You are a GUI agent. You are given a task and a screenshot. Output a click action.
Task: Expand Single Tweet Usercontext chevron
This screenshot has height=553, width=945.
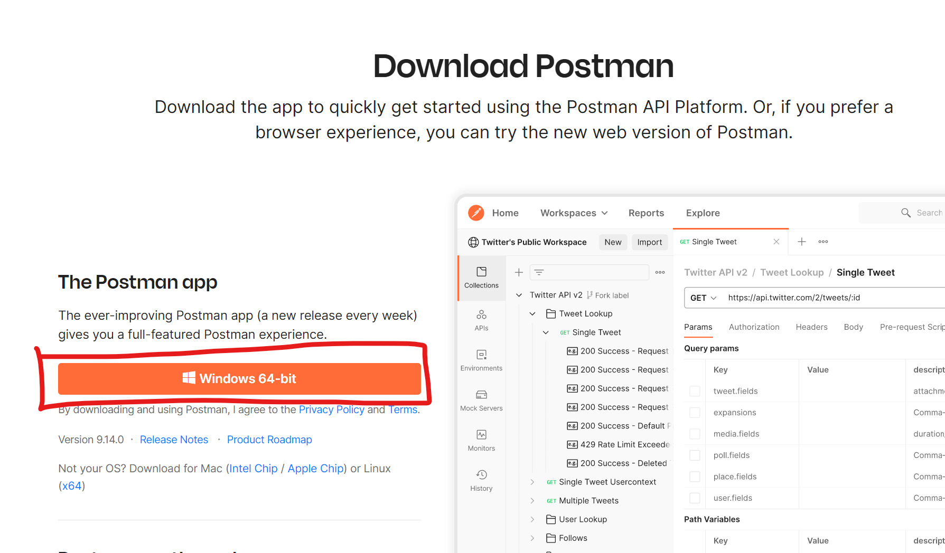pos(532,482)
